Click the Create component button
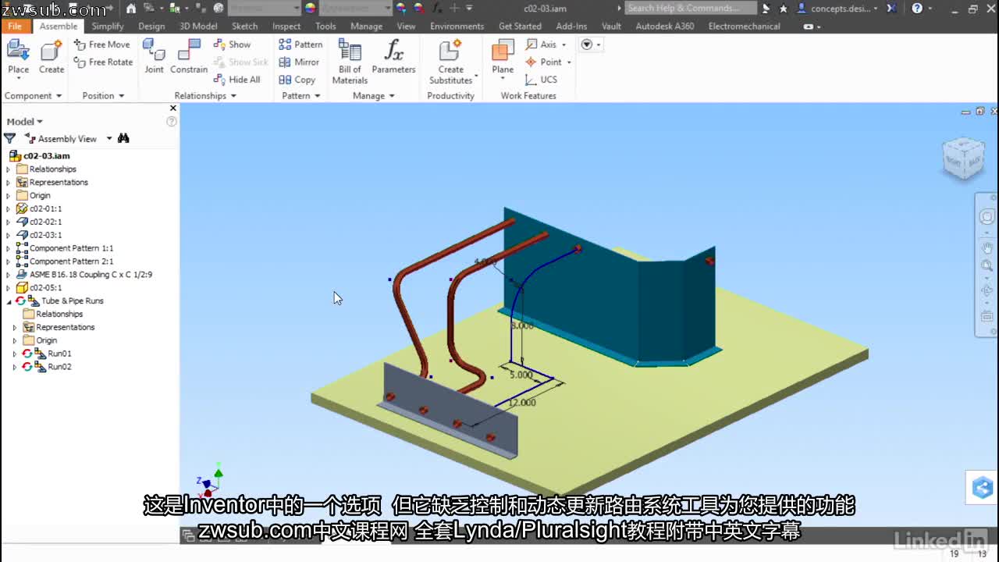Image resolution: width=999 pixels, height=562 pixels. pyautogui.click(x=51, y=56)
